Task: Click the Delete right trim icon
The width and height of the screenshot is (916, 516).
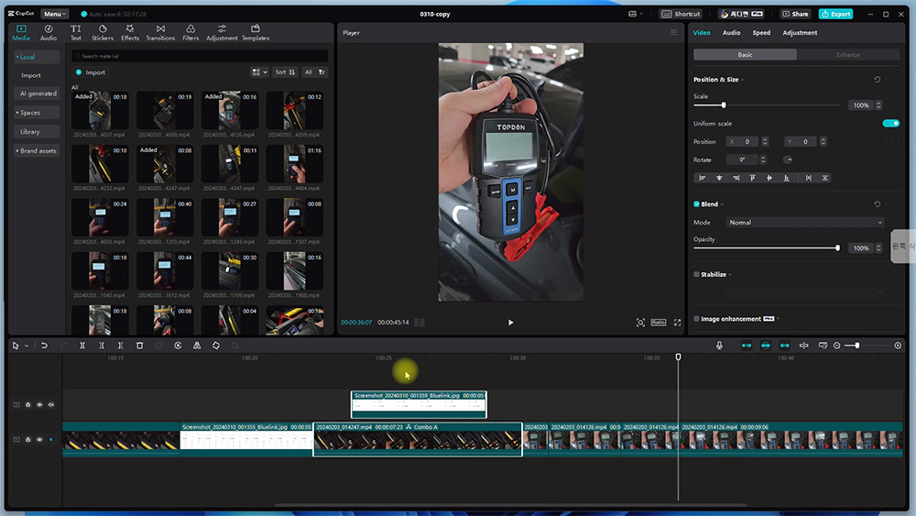Action: 120,346
